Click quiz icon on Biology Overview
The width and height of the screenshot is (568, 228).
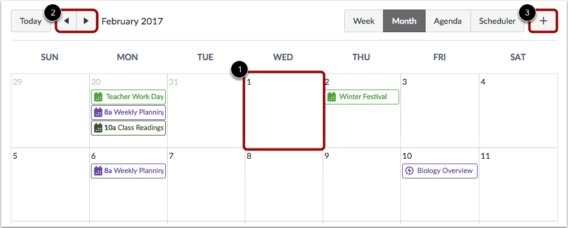[x=409, y=171]
